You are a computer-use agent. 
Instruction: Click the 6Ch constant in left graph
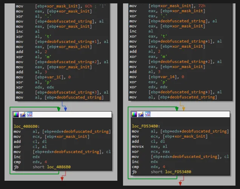tap(88, 6)
